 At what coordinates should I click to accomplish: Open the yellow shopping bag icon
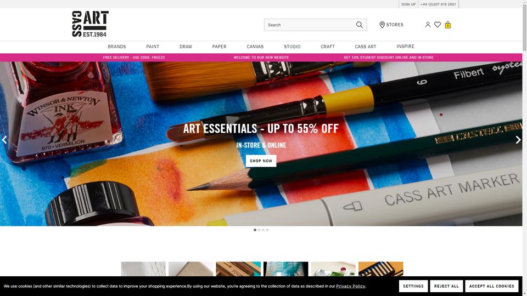pos(448,25)
